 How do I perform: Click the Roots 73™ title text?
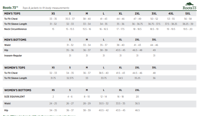coord(11,8)
